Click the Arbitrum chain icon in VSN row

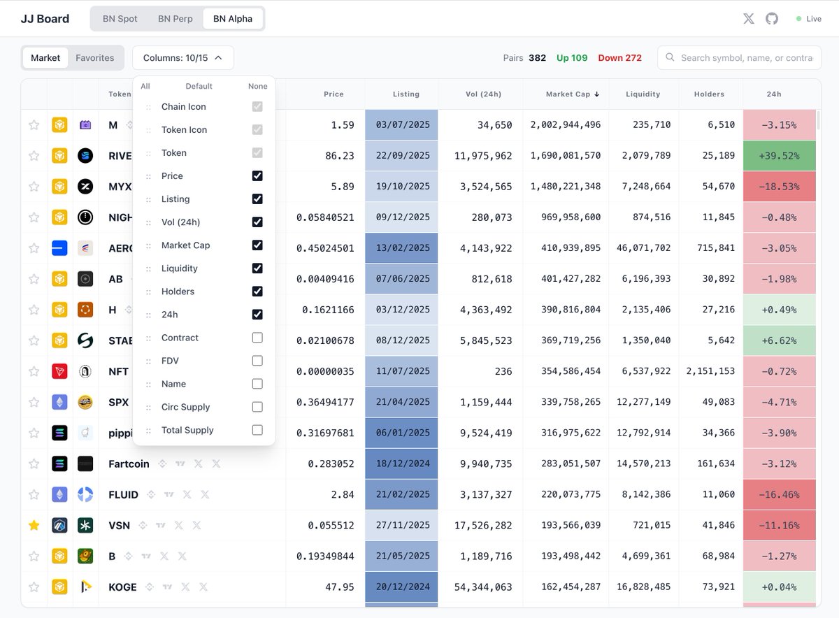pyautogui.click(x=59, y=525)
